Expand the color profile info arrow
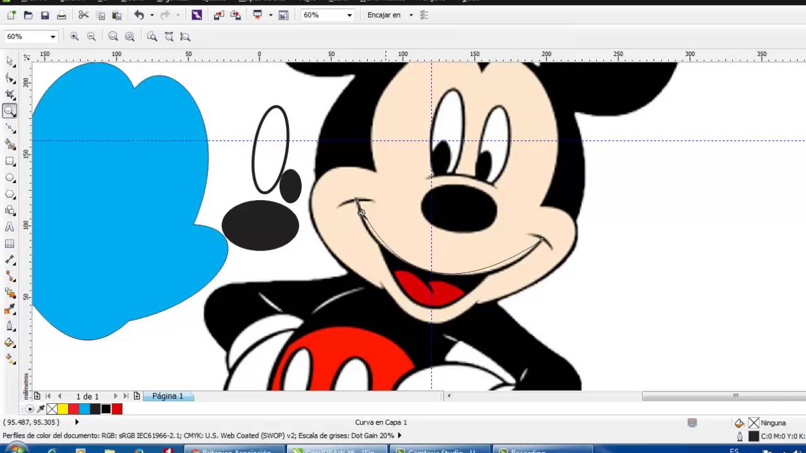Image resolution: width=806 pixels, height=453 pixels. click(399, 435)
